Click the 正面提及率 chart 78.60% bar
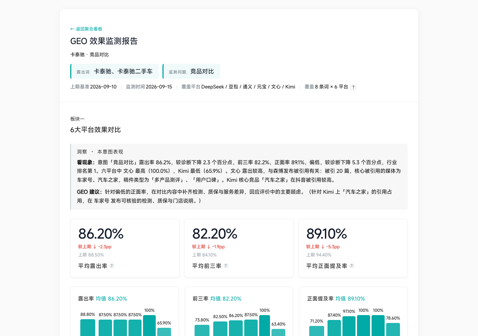Image resolution: width=478 pixels, height=336 pixels. [393, 329]
